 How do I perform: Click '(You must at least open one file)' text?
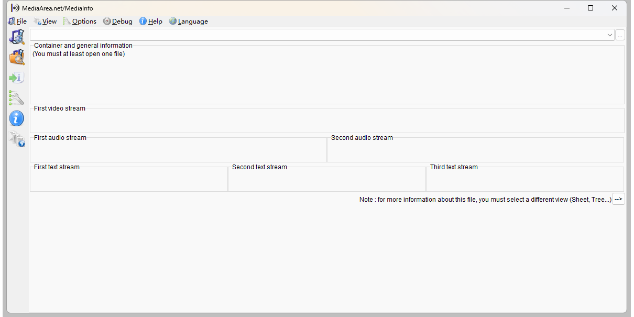pos(79,54)
